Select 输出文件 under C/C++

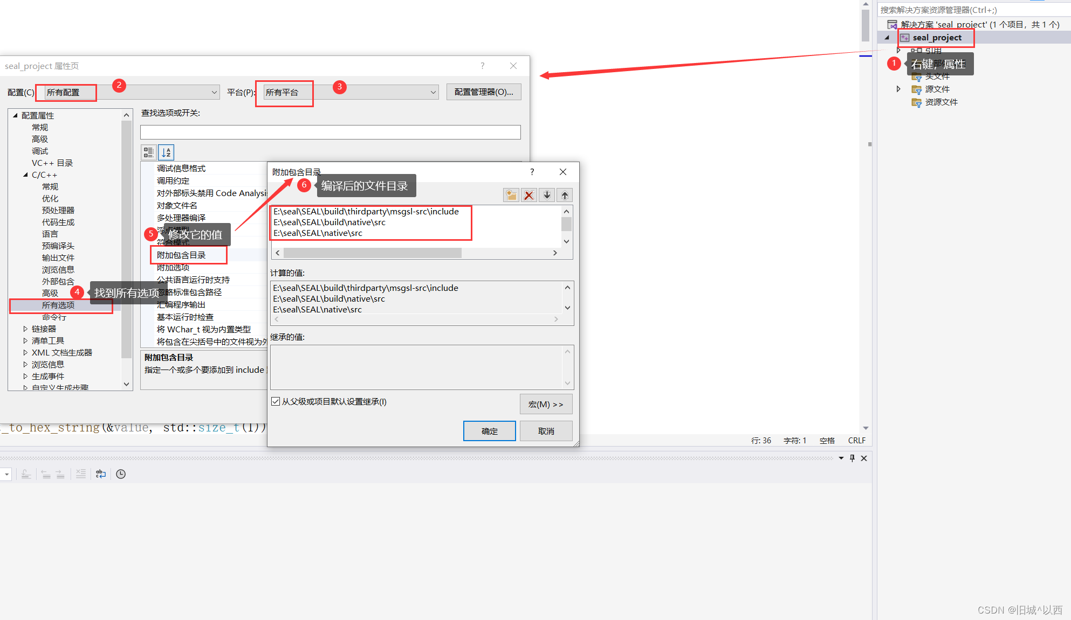point(58,257)
